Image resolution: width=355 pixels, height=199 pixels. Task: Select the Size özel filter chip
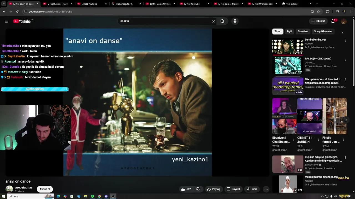tap(303, 32)
